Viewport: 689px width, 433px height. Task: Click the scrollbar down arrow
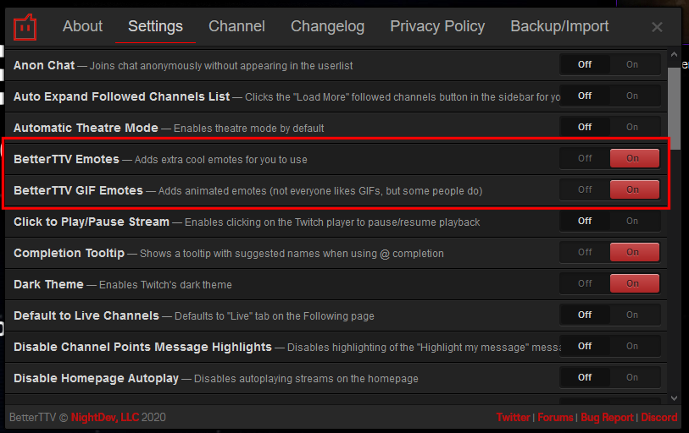coord(674,398)
